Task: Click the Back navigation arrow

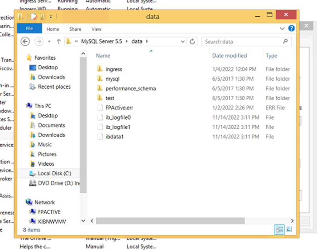Action: point(25,41)
